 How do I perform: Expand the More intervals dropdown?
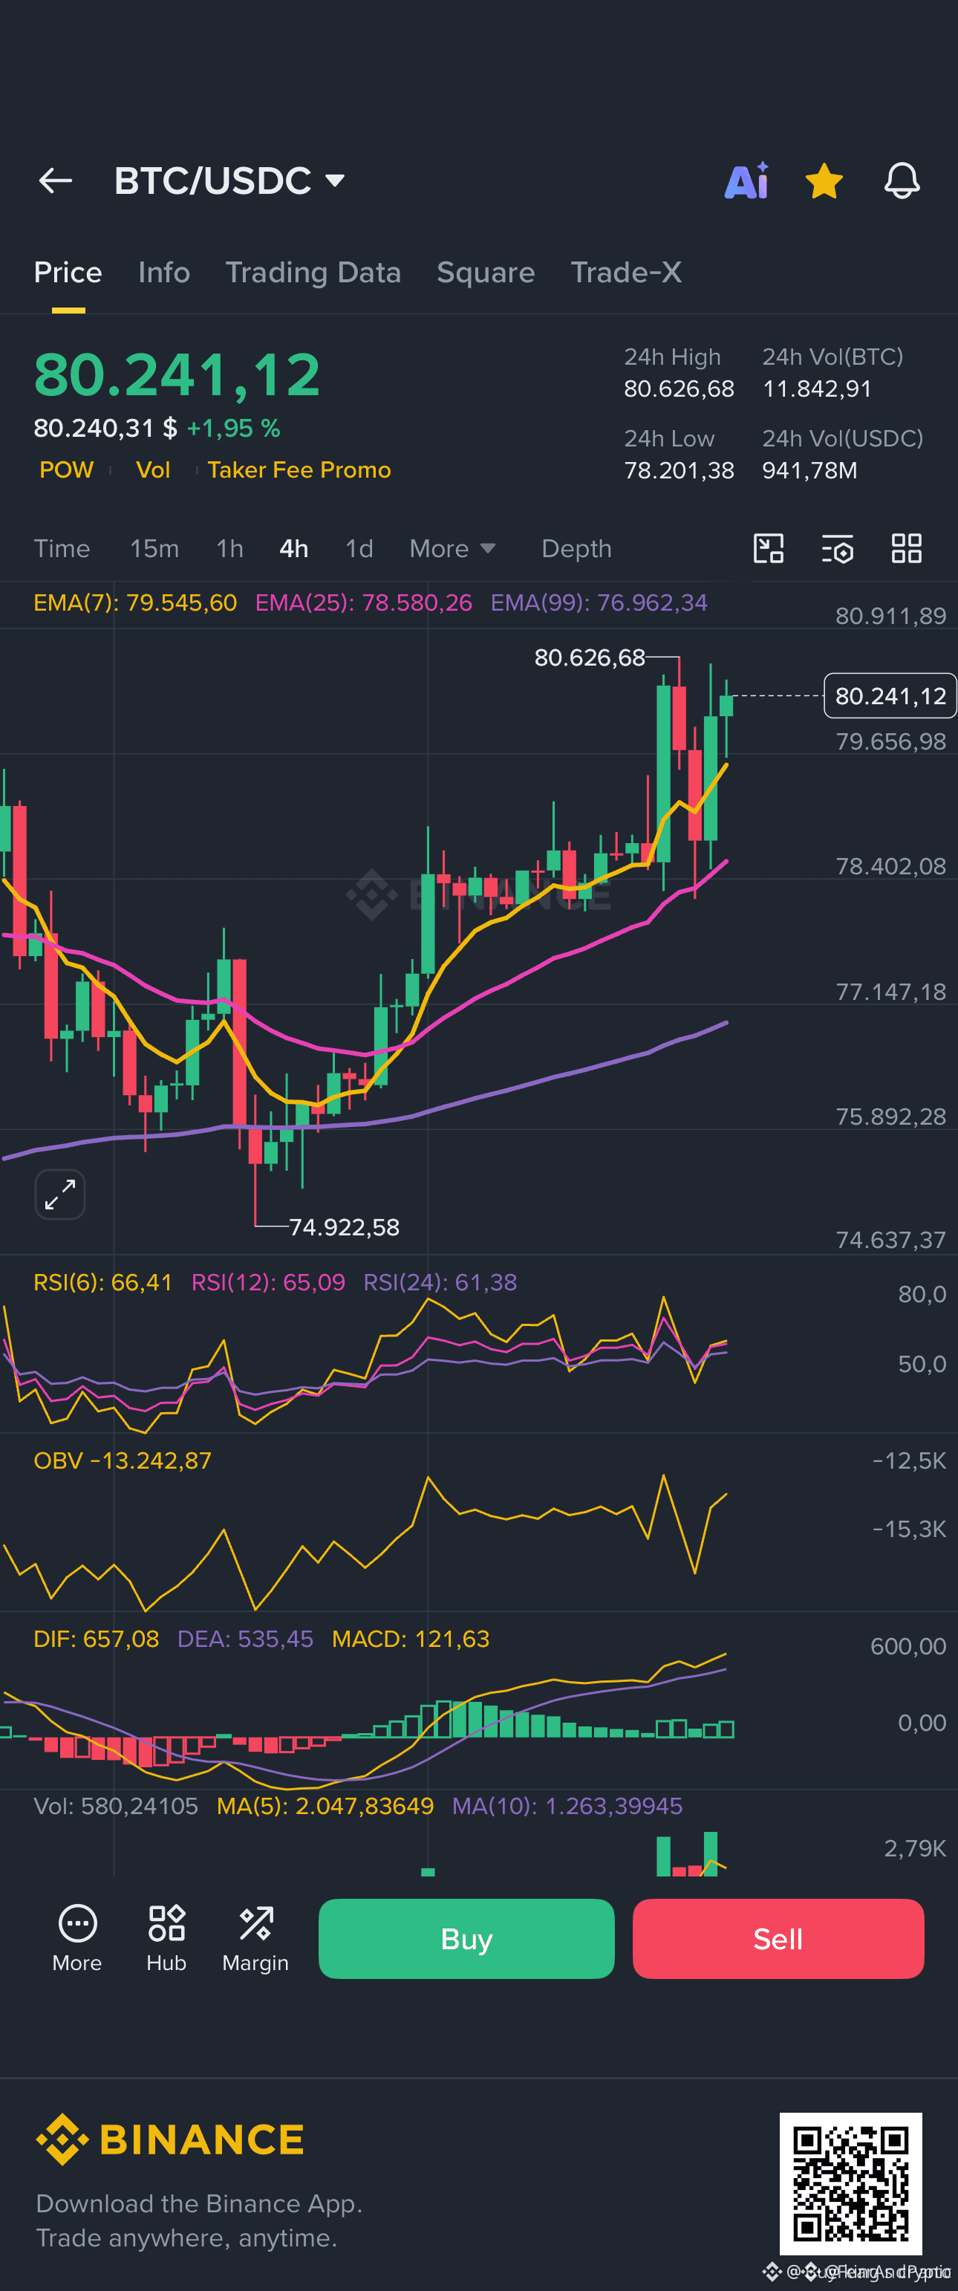(452, 549)
